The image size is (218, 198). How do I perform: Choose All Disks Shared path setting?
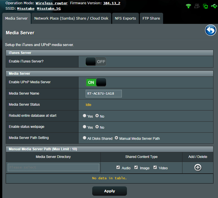85,138
